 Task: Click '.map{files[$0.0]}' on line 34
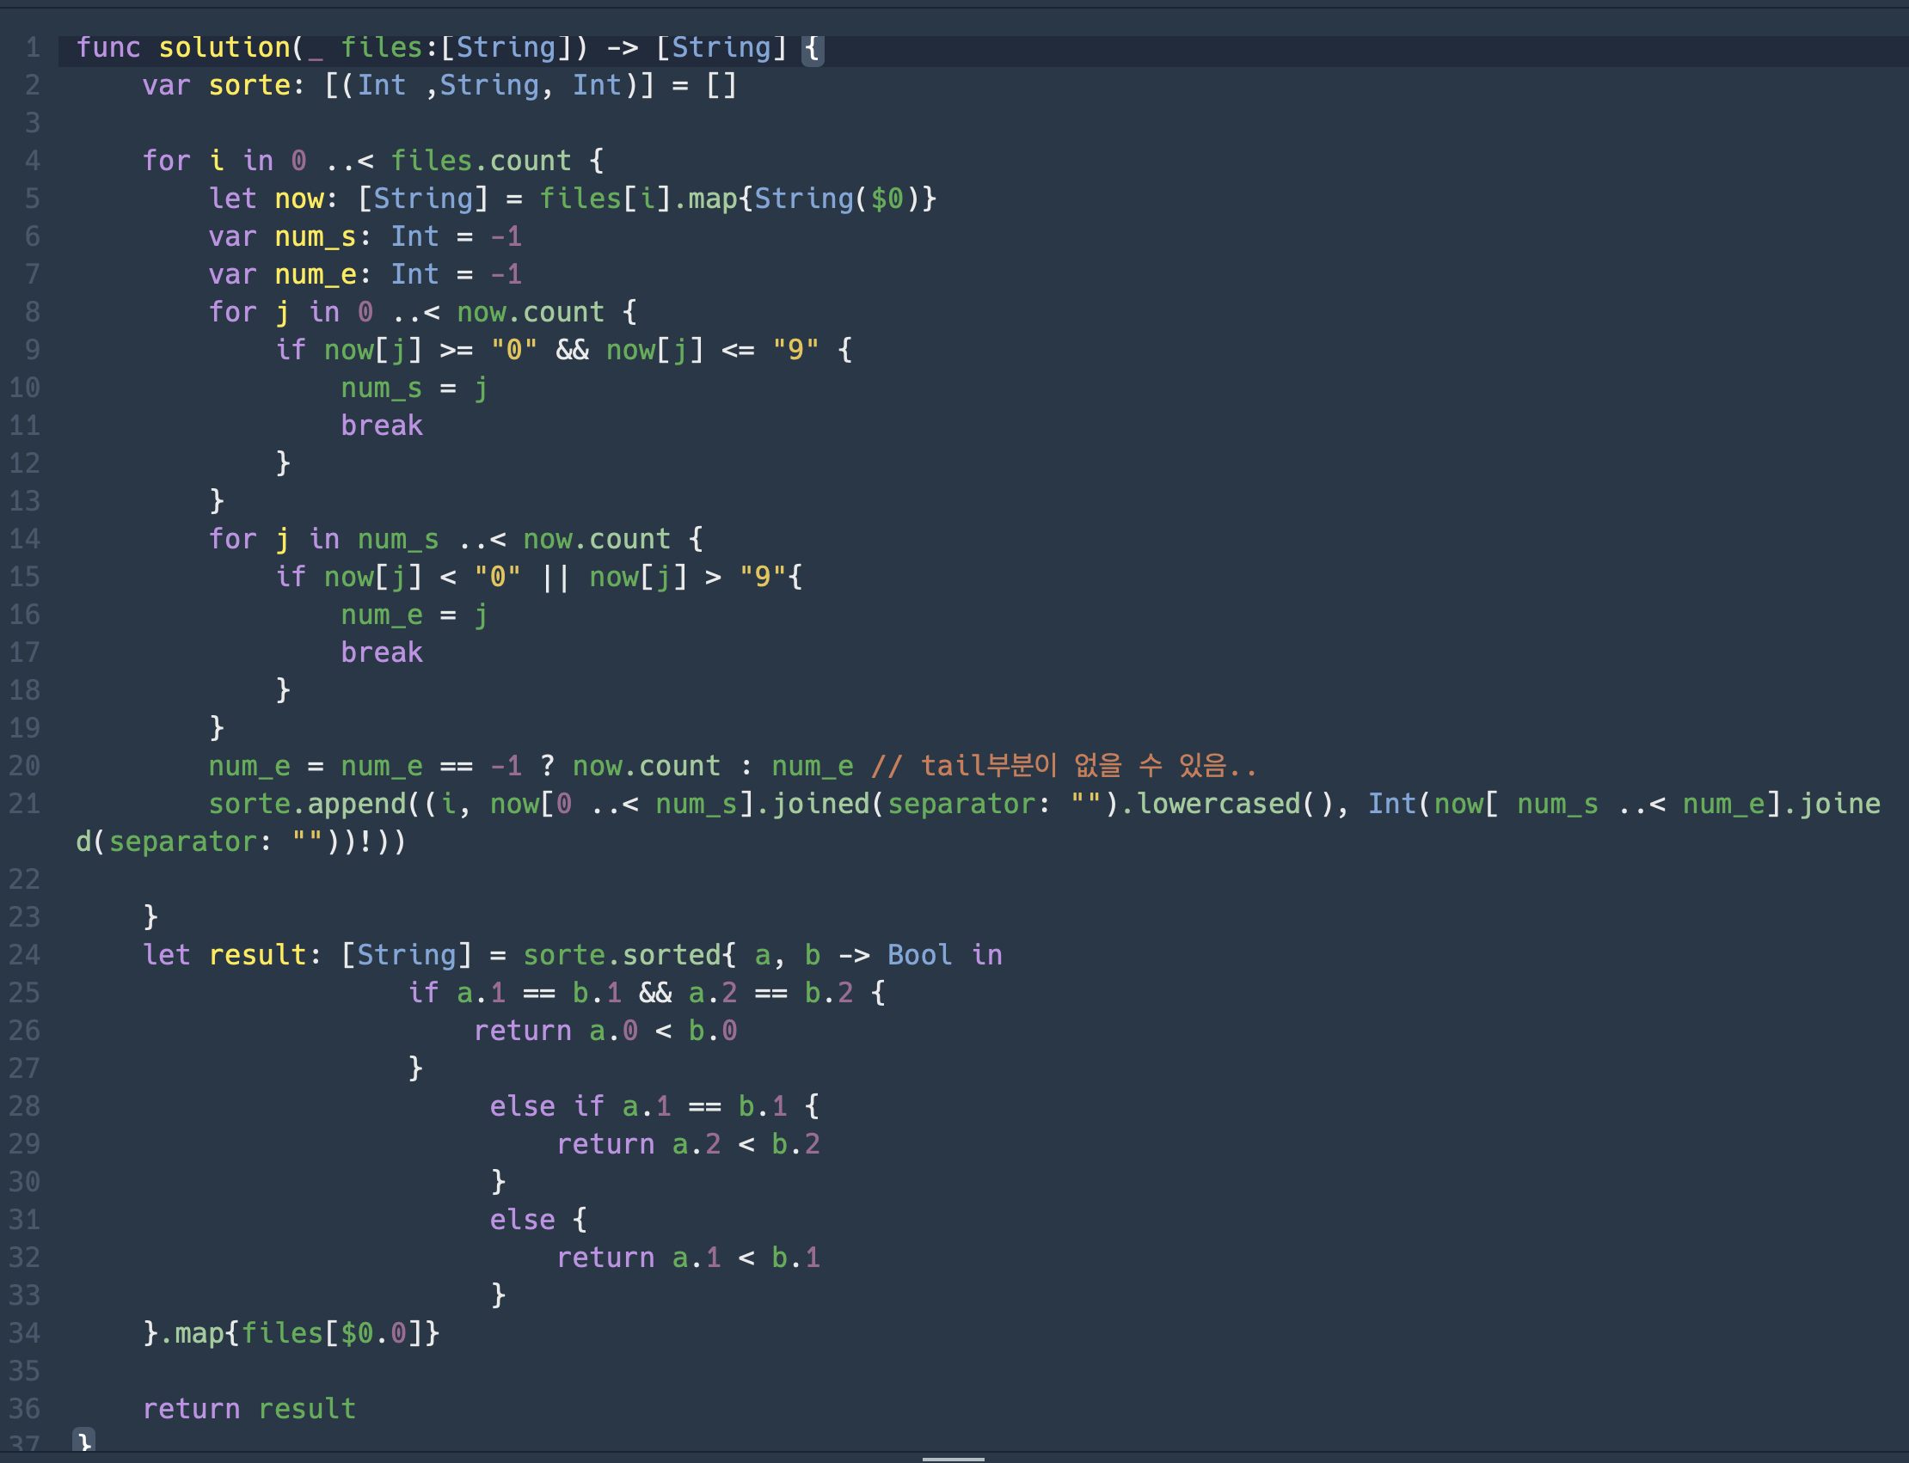(301, 1333)
